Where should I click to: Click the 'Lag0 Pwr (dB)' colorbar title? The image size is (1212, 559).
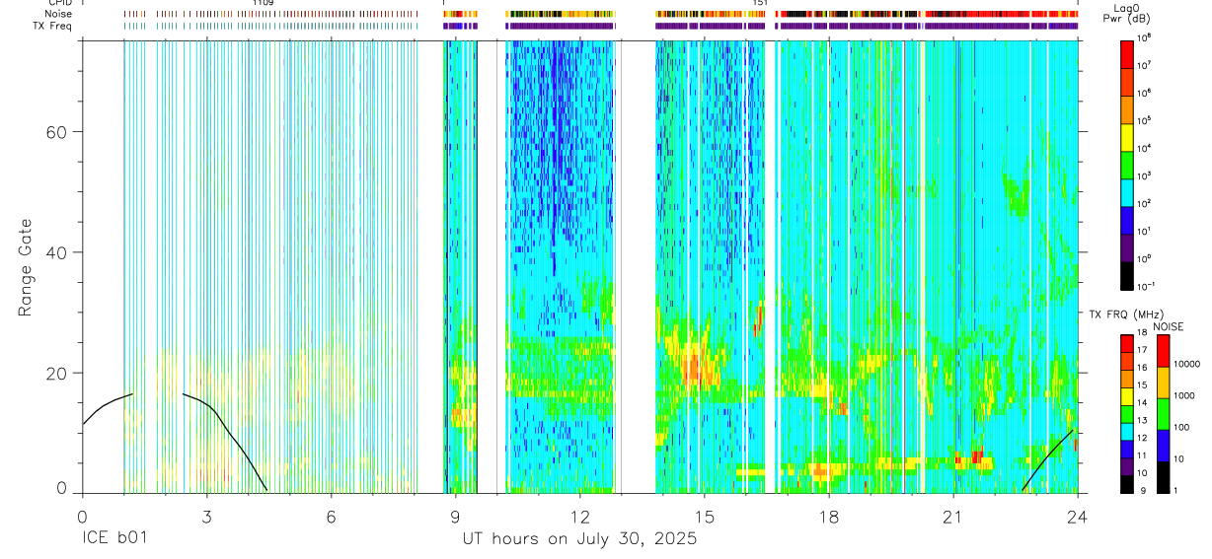coord(1127,13)
